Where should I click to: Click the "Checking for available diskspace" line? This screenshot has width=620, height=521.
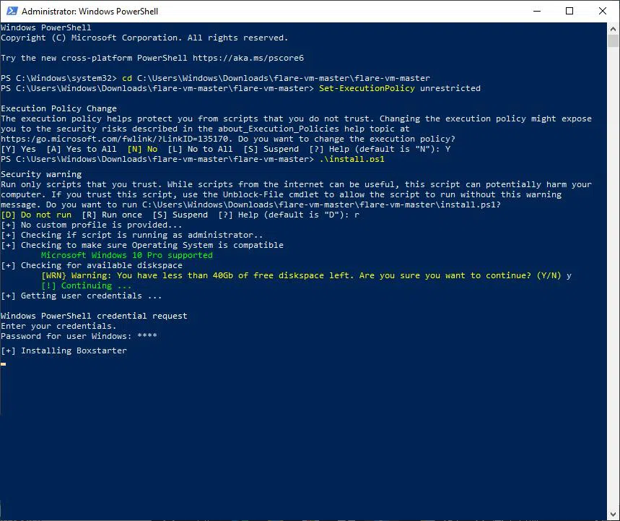click(92, 265)
